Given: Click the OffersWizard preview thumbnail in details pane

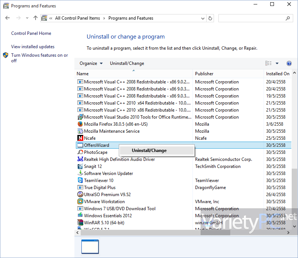Looking at the screenshot, I should pos(90,247).
